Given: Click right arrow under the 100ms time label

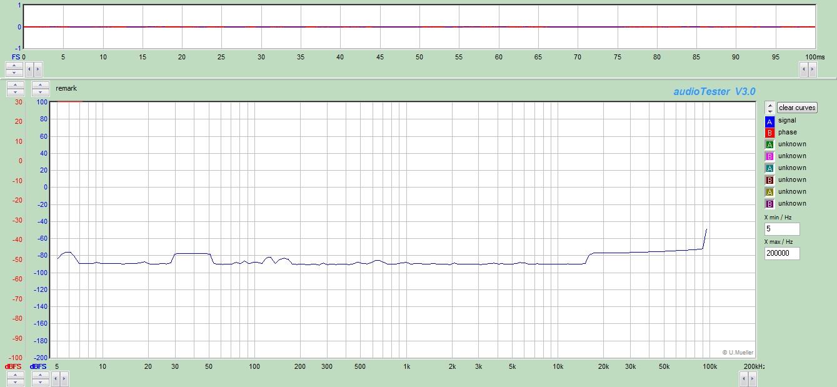Looking at the screenshot, I should pyautogui.click(x=812, y=69).
